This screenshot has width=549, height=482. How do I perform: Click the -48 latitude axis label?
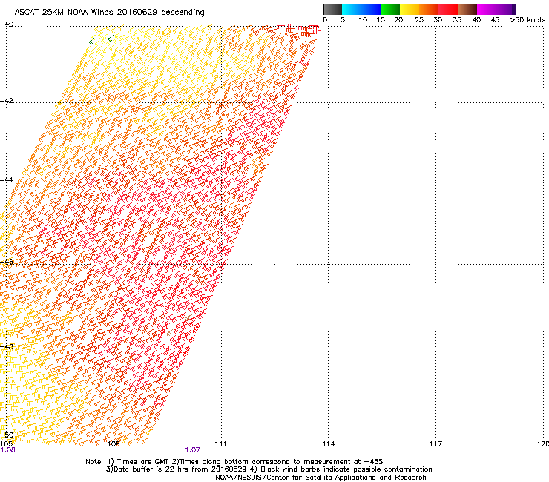coord(7,347)
